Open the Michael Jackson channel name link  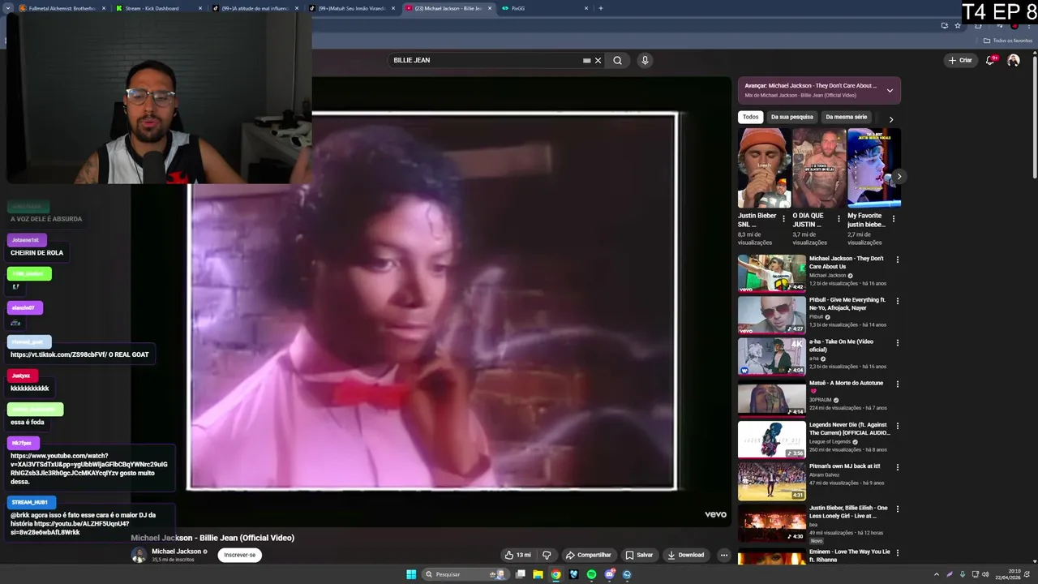click(x=176, y=552)
